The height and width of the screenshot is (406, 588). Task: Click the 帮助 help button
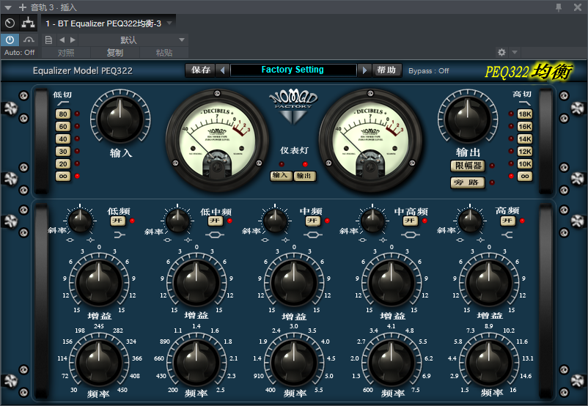pyautogui.click(x=386, y=70)
